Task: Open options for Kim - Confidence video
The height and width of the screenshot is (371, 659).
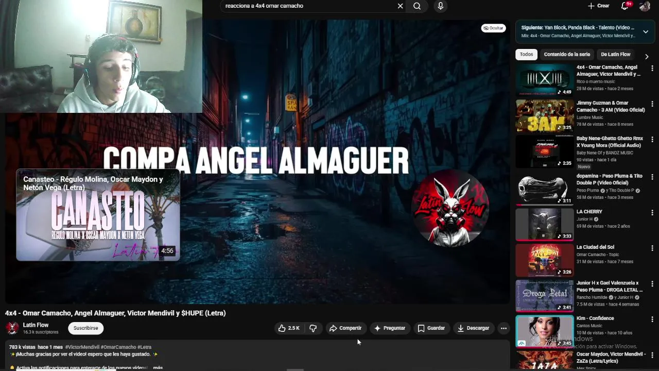Action: click(x=652, y=319)
